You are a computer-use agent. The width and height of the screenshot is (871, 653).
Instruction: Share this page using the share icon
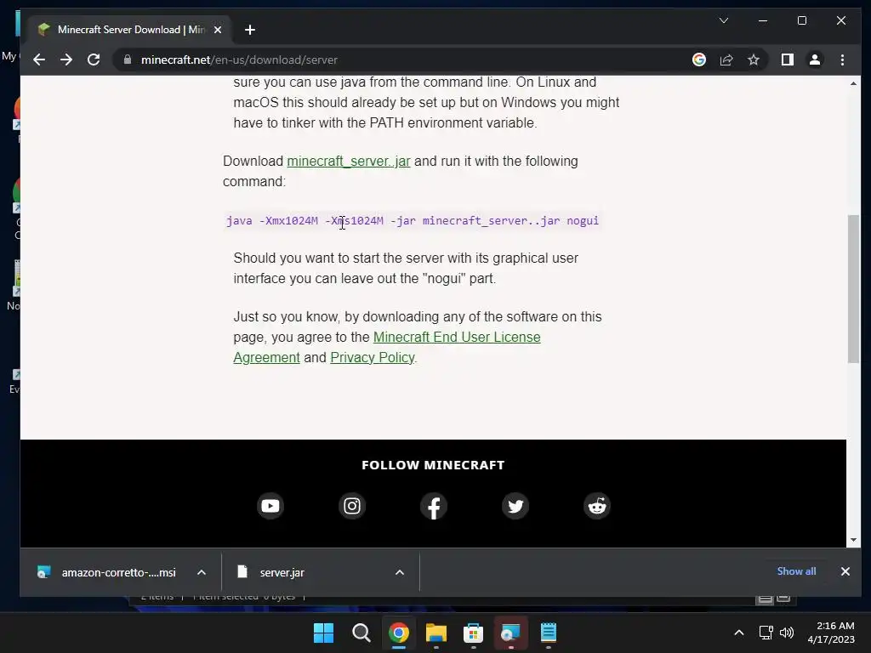(x=726, y=60)
